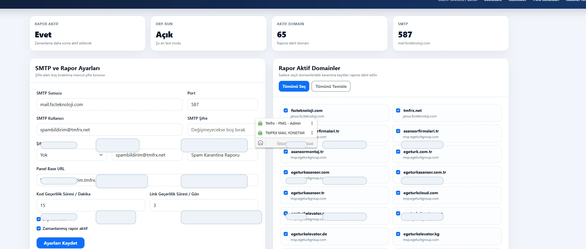Toggle the asansorfirmalari.tr checkbox under tmfrx.net

(398, 131)
